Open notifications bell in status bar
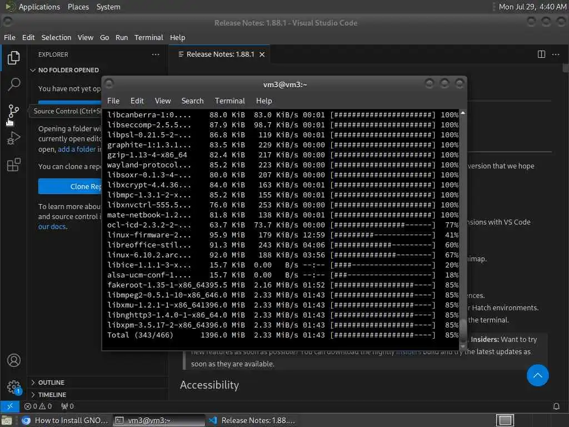This screenshot has height=427, width=569. click(x=556, y=406)
